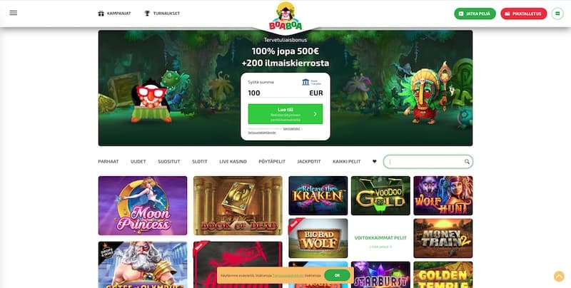571x288 pixels.
Task: Open the hamburger menu
Action: tap(14, 13)
